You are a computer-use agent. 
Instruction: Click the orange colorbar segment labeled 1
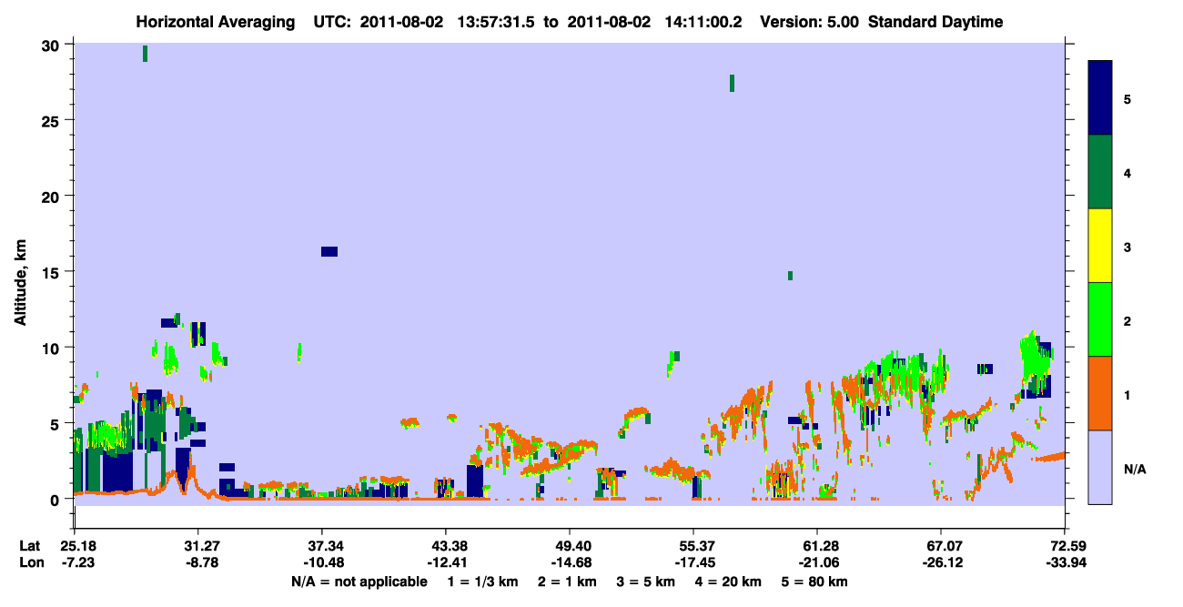pyautogui.click(x=1100, y=393)
